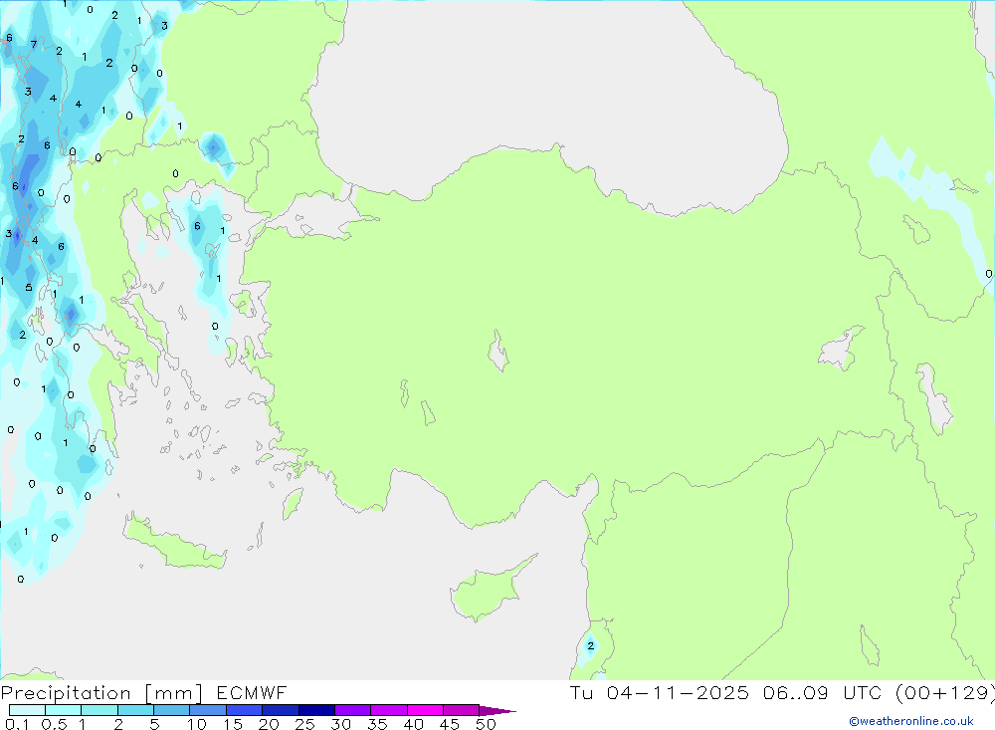Viewport: 995px width, 730px height.
Task: Click the '(00+129)' forecast offset text
Action: click(x=945, y=692)
